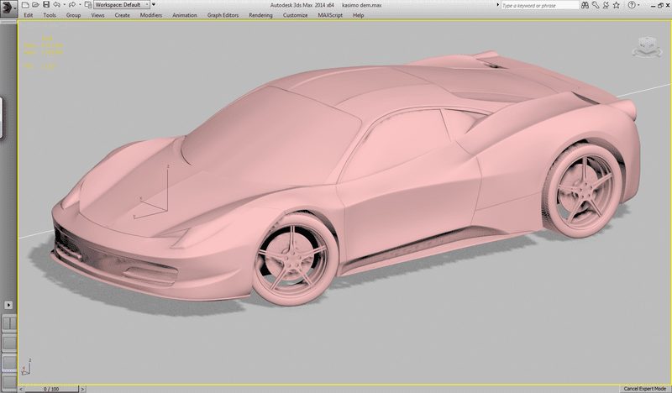Click the Cancel Expert Mode button
The image size is (672, 393).
[645, 389]
